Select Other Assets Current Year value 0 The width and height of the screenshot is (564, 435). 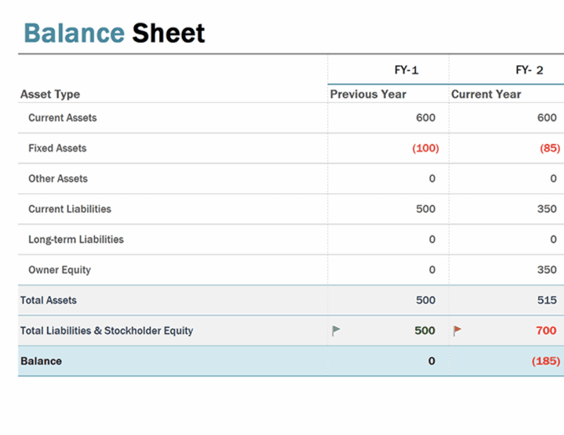click(553, 179)
